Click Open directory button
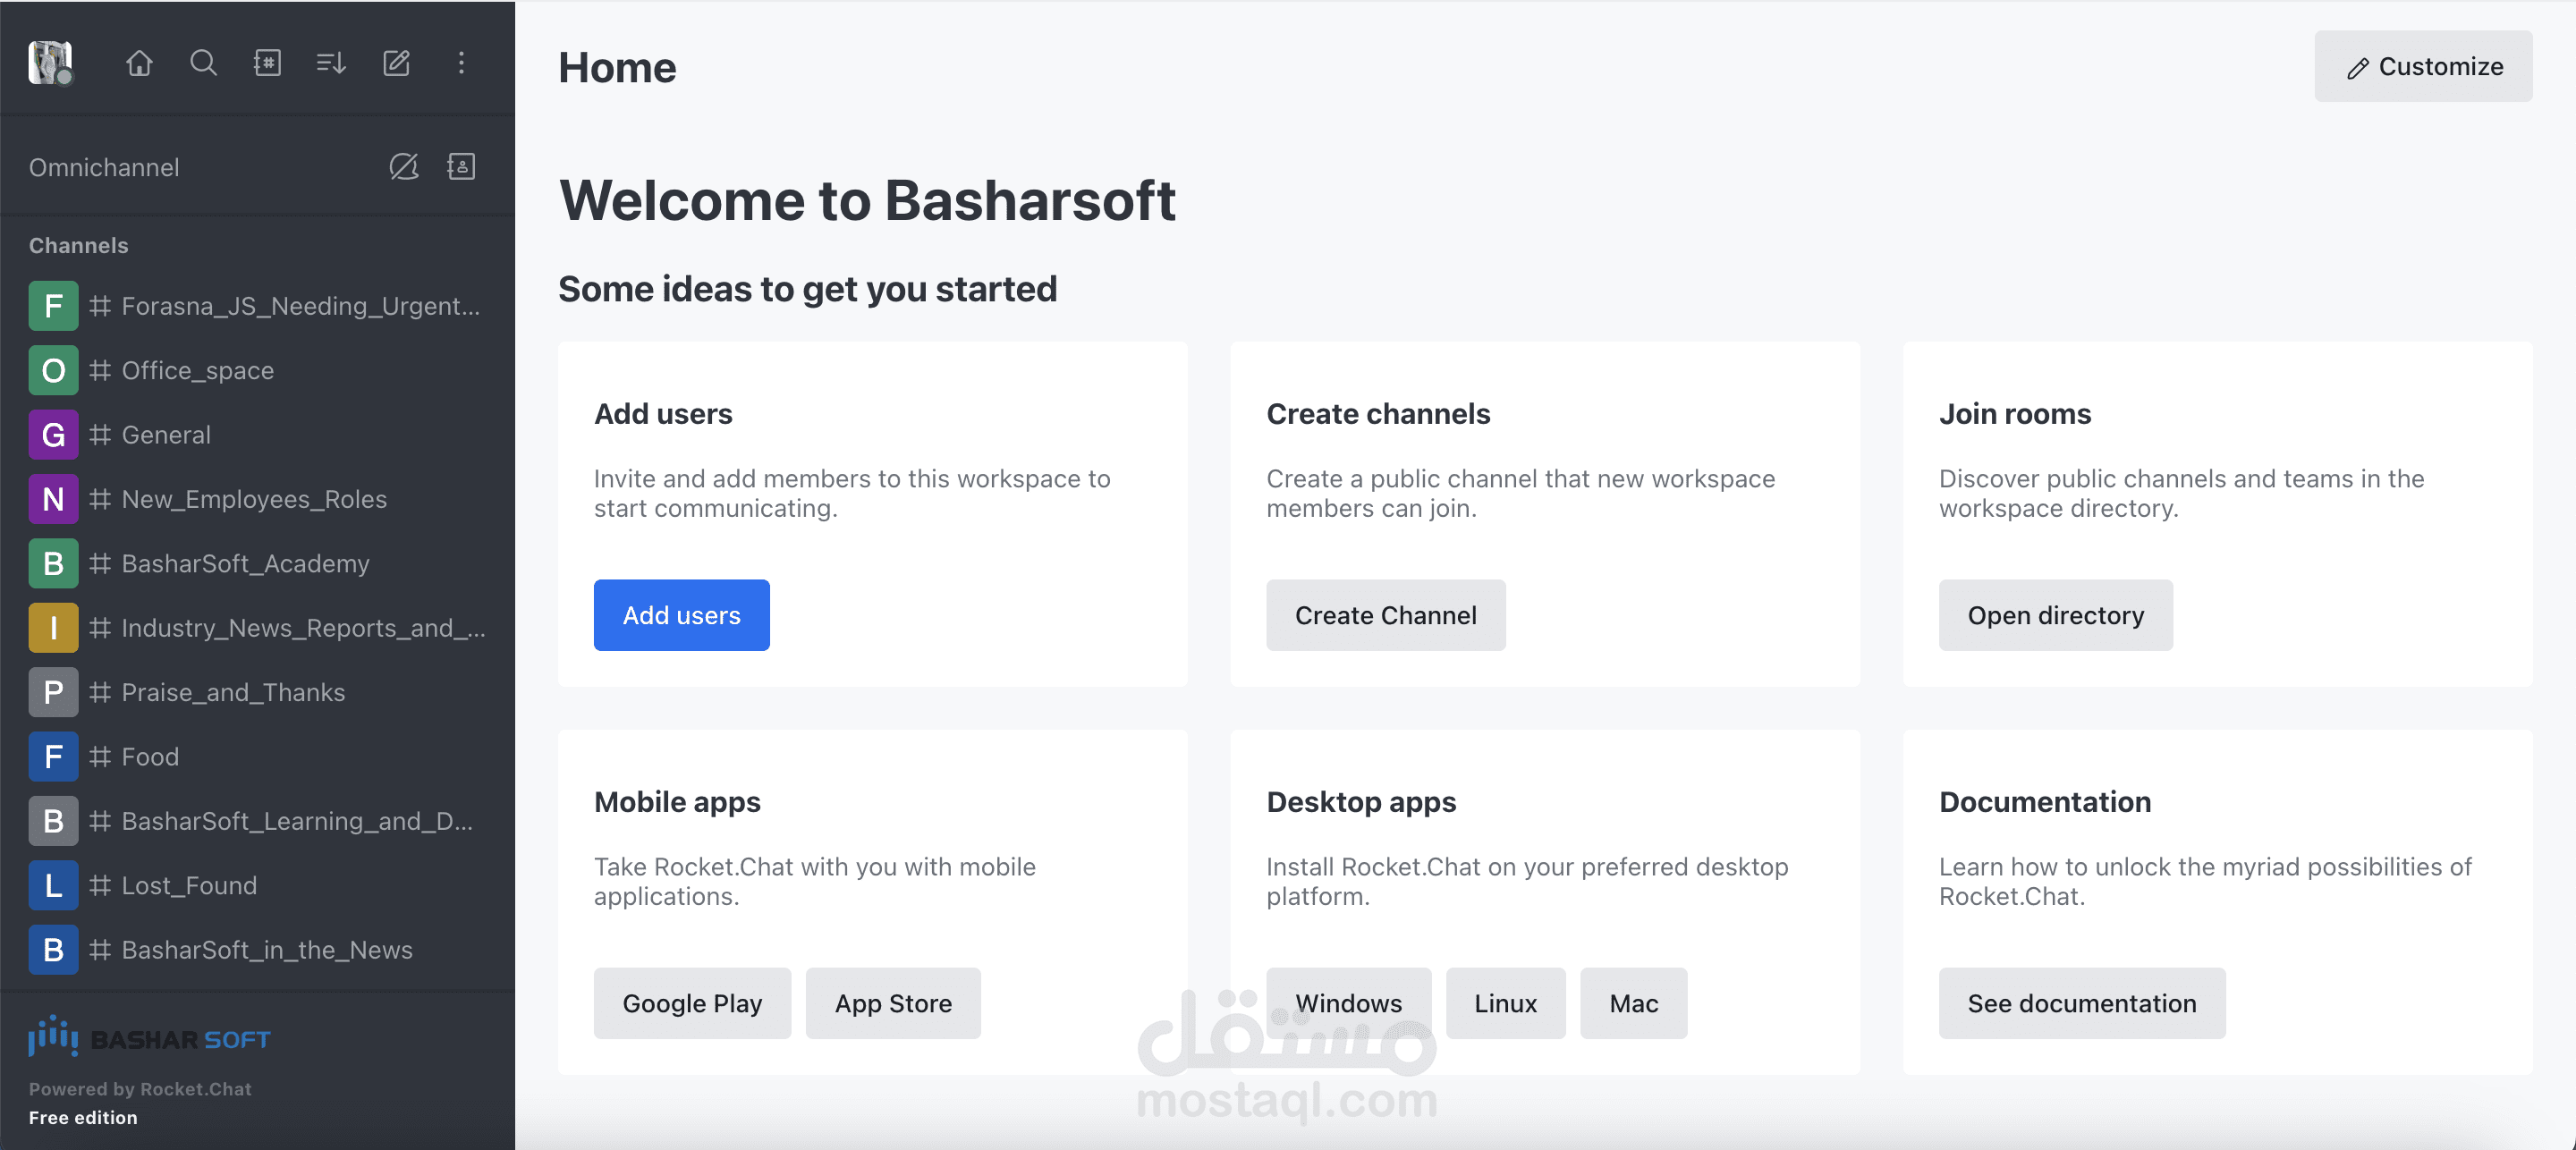 pos(2055,615)
